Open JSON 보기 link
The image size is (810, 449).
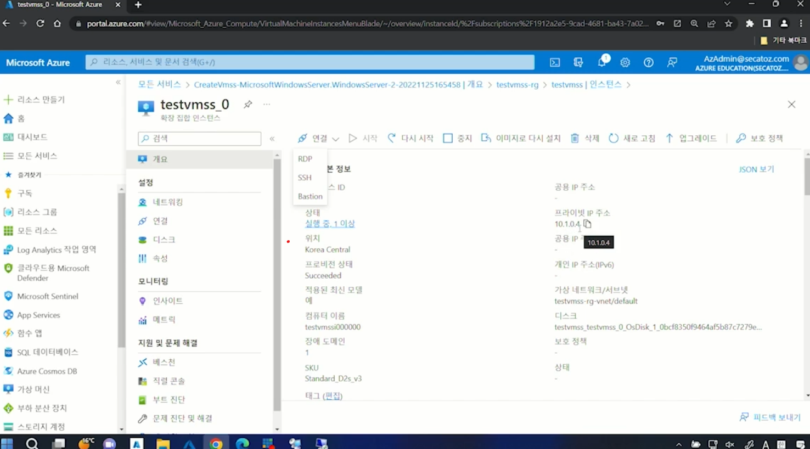click(756, 169)
